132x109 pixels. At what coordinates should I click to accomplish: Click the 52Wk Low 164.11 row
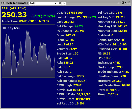(x=69, y=90)
